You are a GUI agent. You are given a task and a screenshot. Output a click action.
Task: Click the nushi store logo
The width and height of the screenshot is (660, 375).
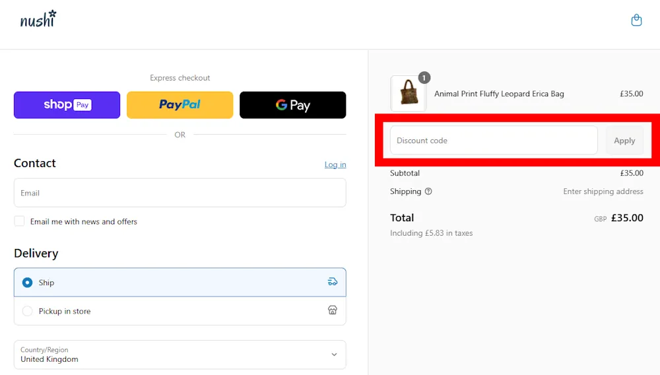pyautogui.click(x=38, y=19)
